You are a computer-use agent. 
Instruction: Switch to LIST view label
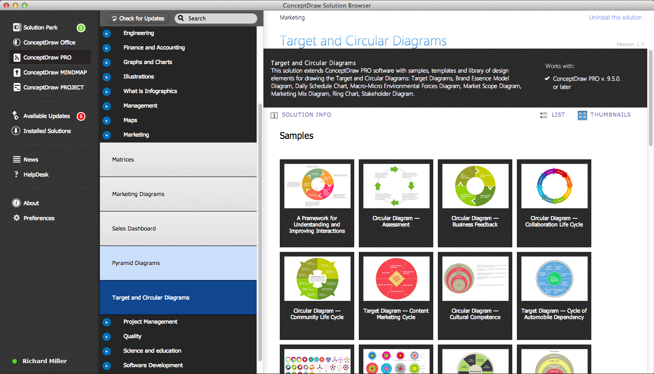point(558,115)
